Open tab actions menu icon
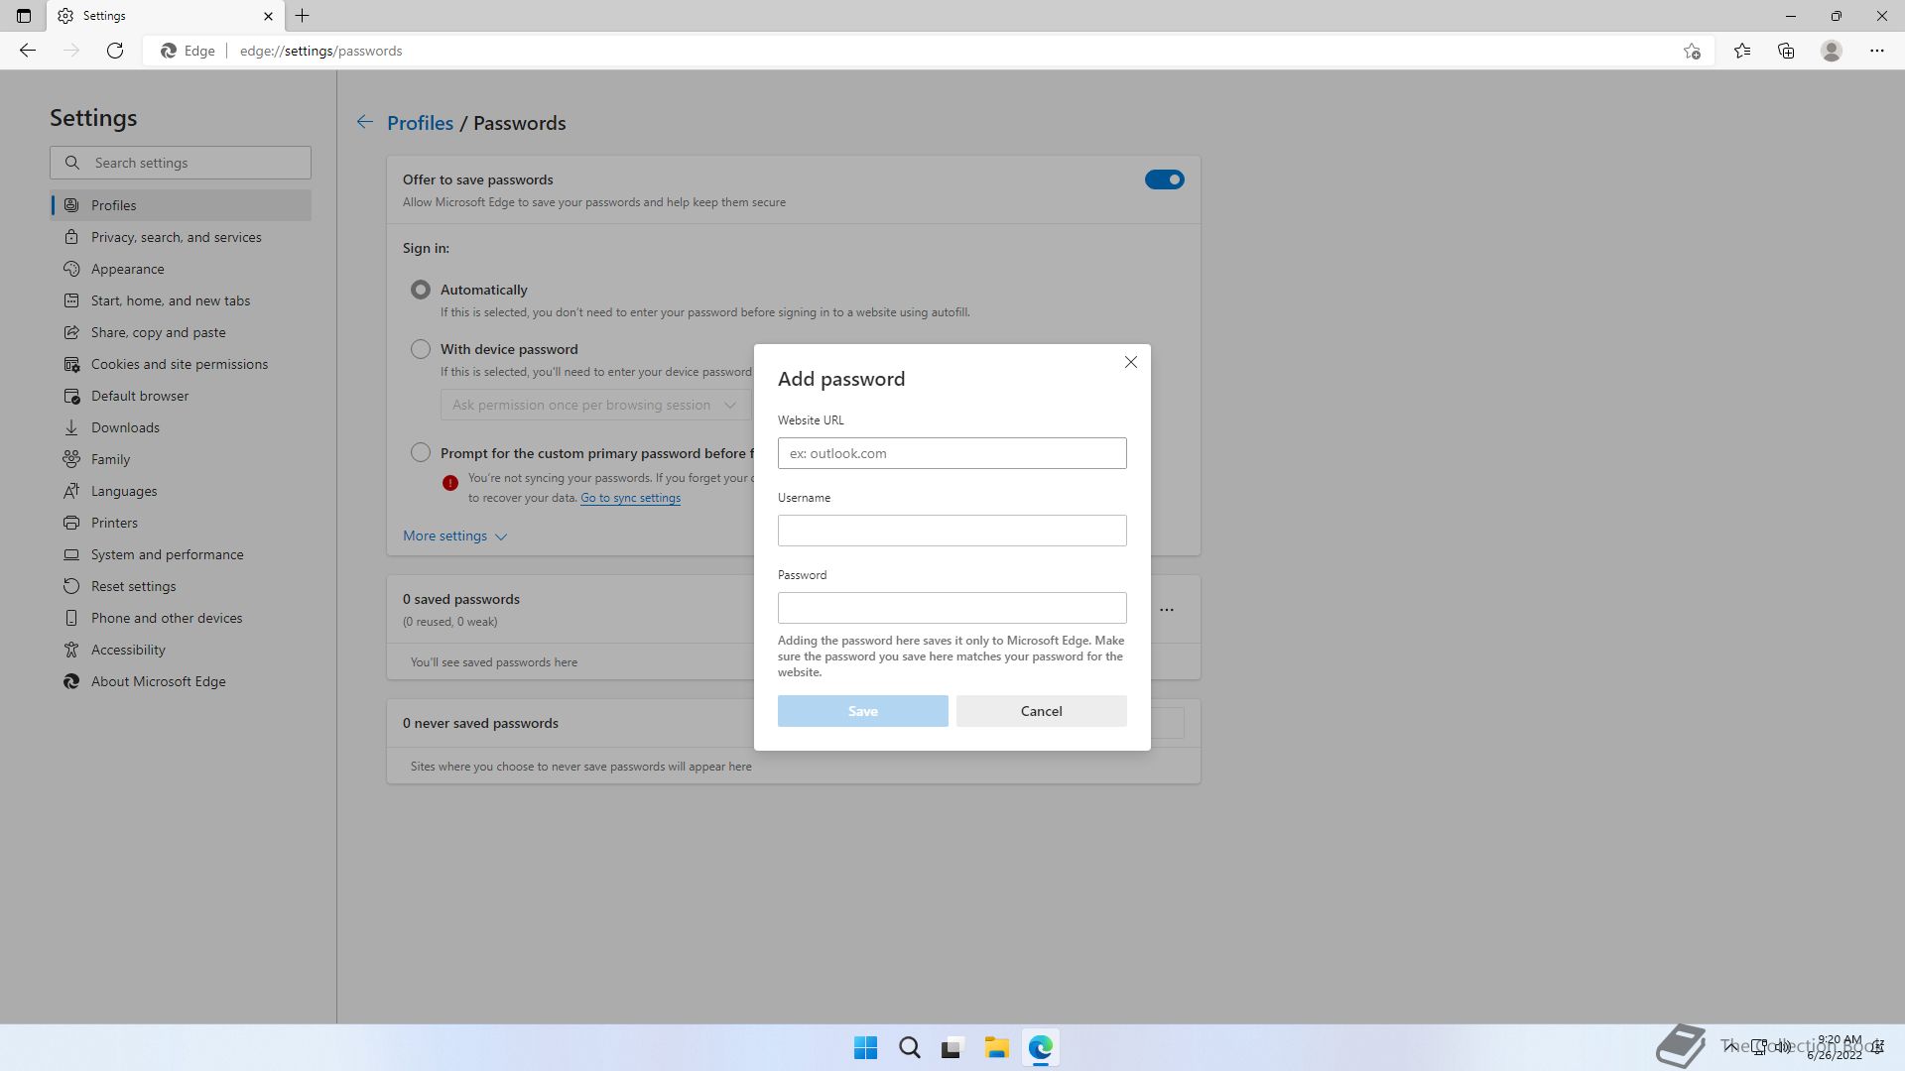 pyautogui.click(x=24, y=16)
